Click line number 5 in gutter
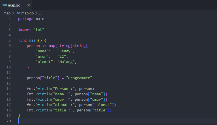The height and width of the screenshot is (125, 217). [x=10, y=40]
